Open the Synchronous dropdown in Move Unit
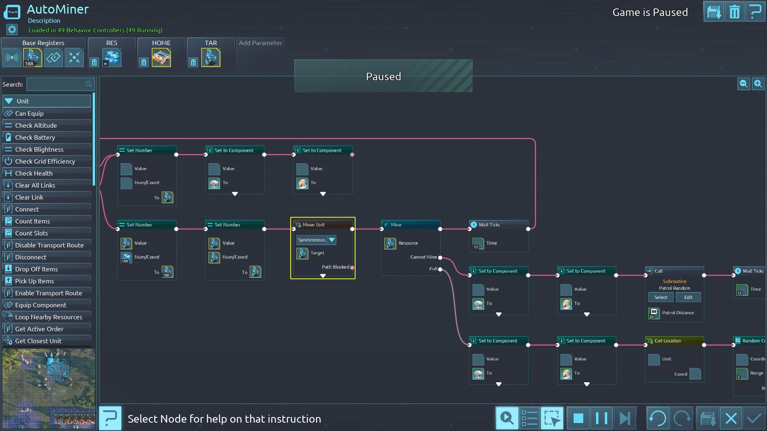This screenshot has height=431, width=767. [332, 240]
